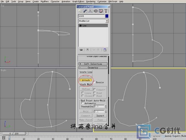This screenshot has height=140, width=186.
Task: Open the Utilities hammer tab
Action: pos(106,11)
